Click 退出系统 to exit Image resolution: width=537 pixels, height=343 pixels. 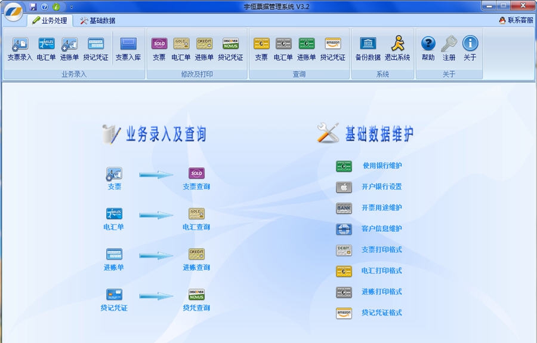coord(397,49)
